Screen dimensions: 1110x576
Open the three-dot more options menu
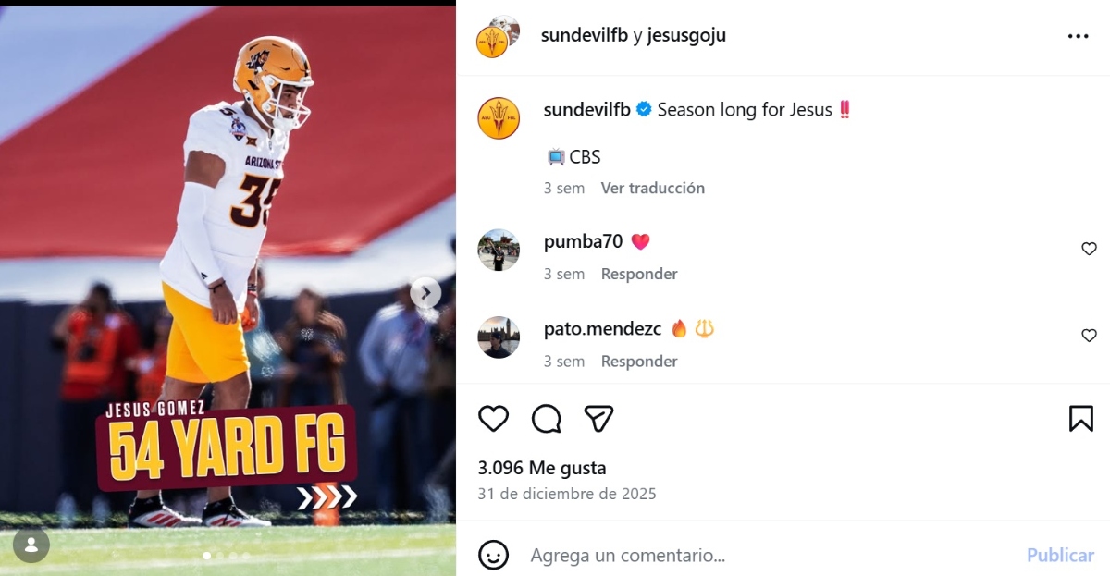(x=1078, y=36)
